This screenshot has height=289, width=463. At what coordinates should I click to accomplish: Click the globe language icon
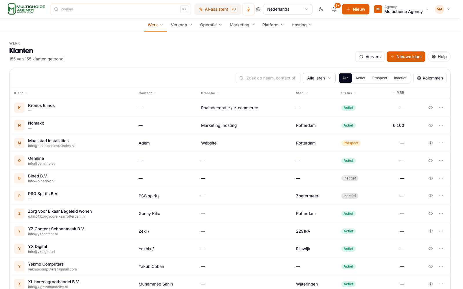click(258, 9)
